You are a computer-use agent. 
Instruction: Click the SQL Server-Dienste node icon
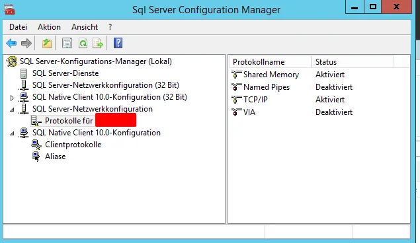[24, 73]
